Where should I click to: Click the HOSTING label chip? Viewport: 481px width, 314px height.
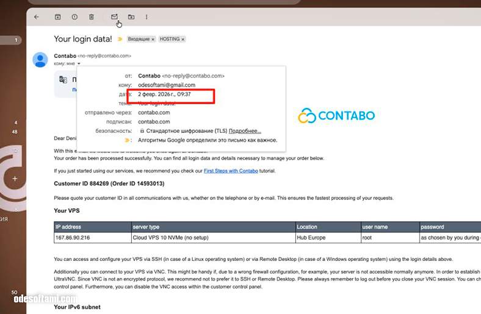coord(170,39)
